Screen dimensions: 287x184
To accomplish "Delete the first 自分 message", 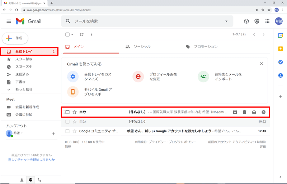I will (x=245, y=112).
